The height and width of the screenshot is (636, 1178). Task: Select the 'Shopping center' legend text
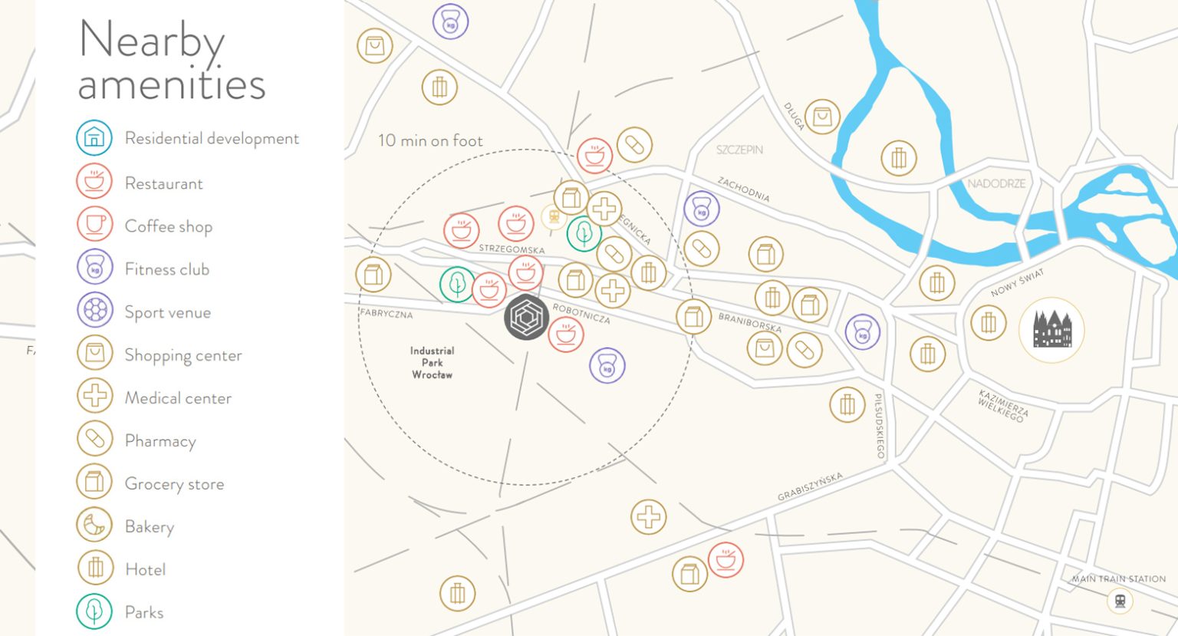(183, 355)
